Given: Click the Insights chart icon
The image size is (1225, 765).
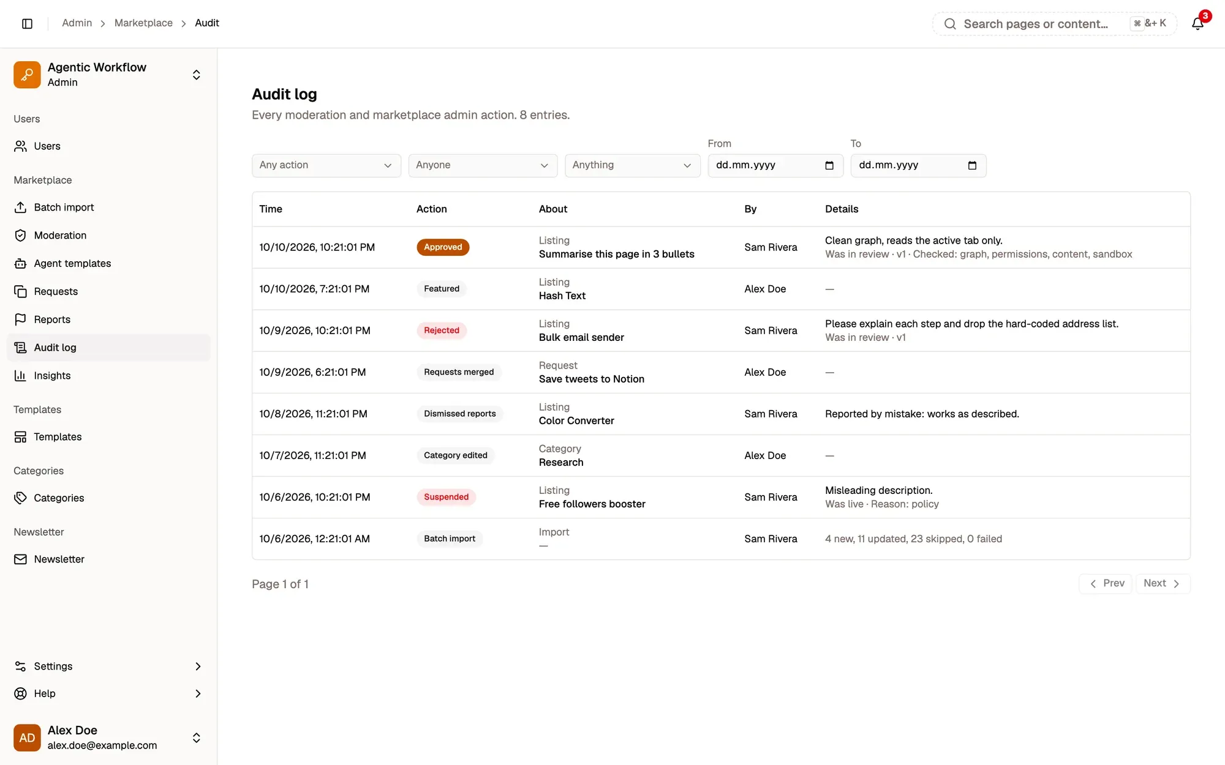Looking at the screenshot, I should point(20,376).
